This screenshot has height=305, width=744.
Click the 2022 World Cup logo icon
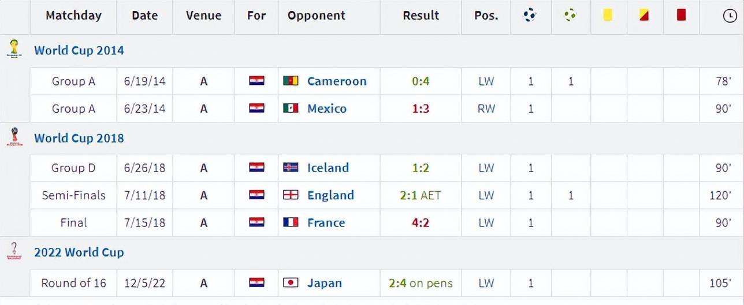click(x=14, y=251)
